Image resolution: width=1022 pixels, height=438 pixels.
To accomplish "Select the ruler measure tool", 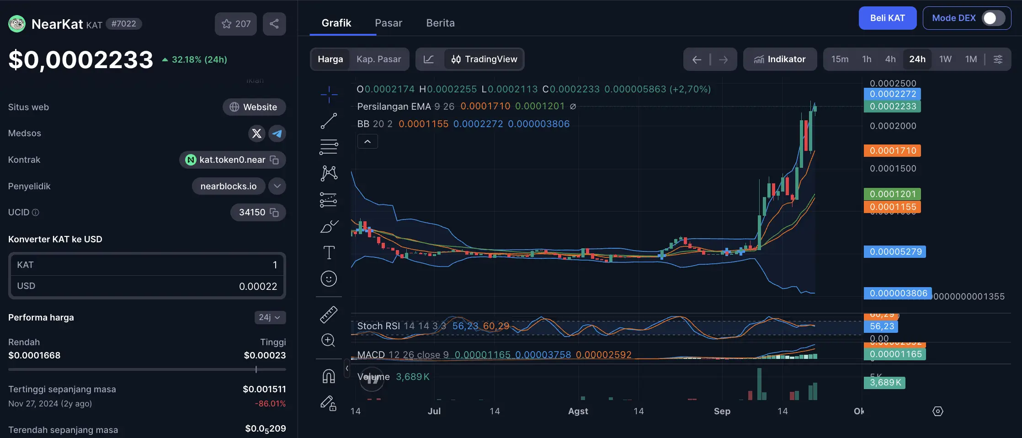I will [x=329, y=315].
